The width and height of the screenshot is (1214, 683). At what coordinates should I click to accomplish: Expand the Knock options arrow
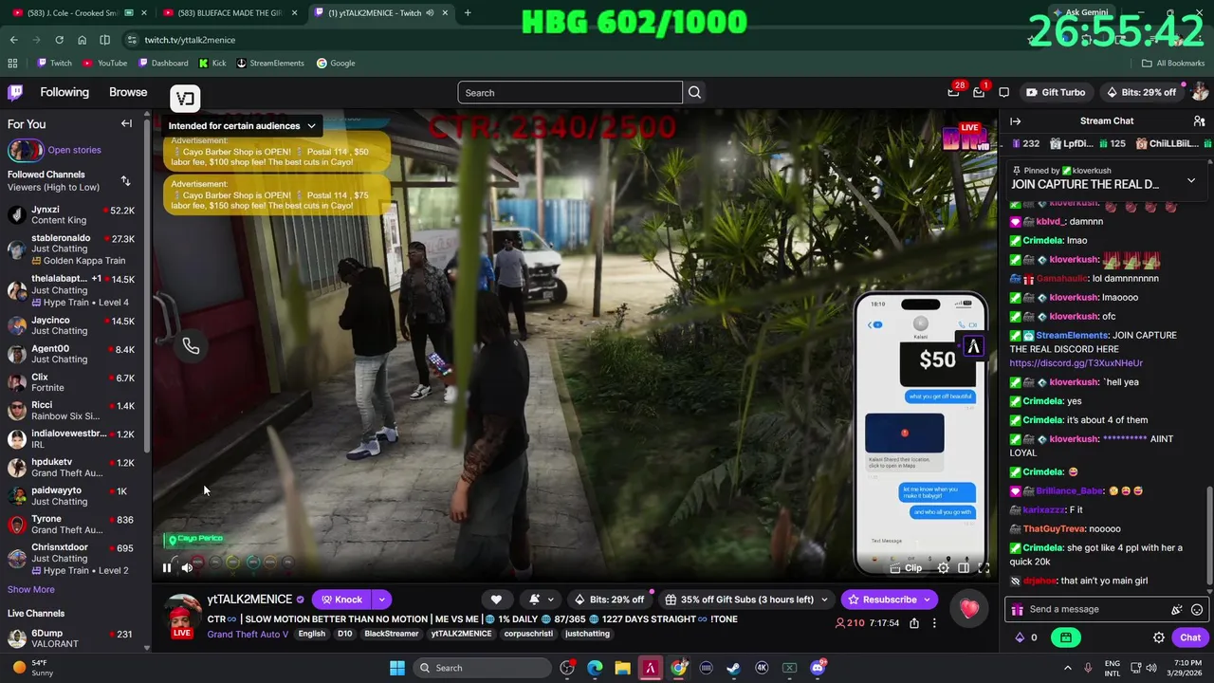(381, 600)
